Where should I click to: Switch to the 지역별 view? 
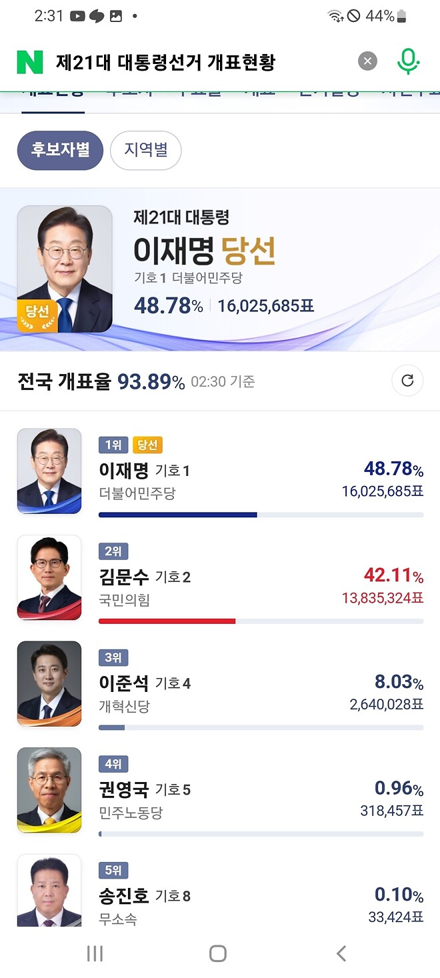pos(146,151)
